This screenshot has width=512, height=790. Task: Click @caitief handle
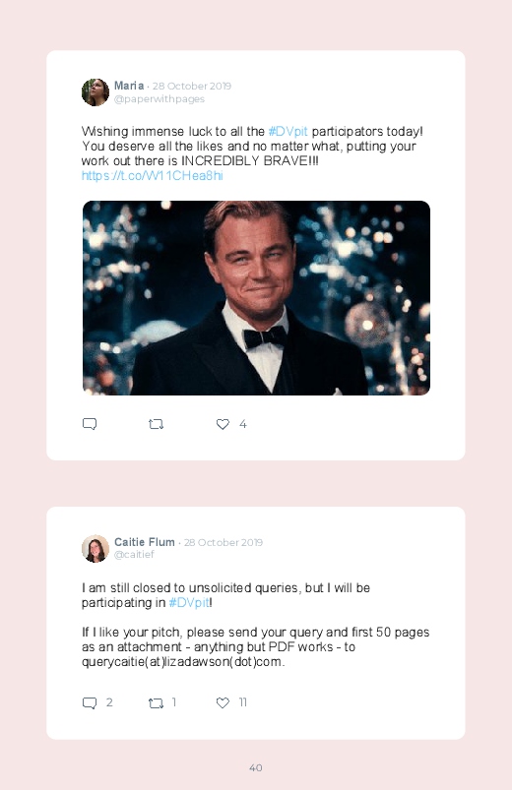[134, 554]
